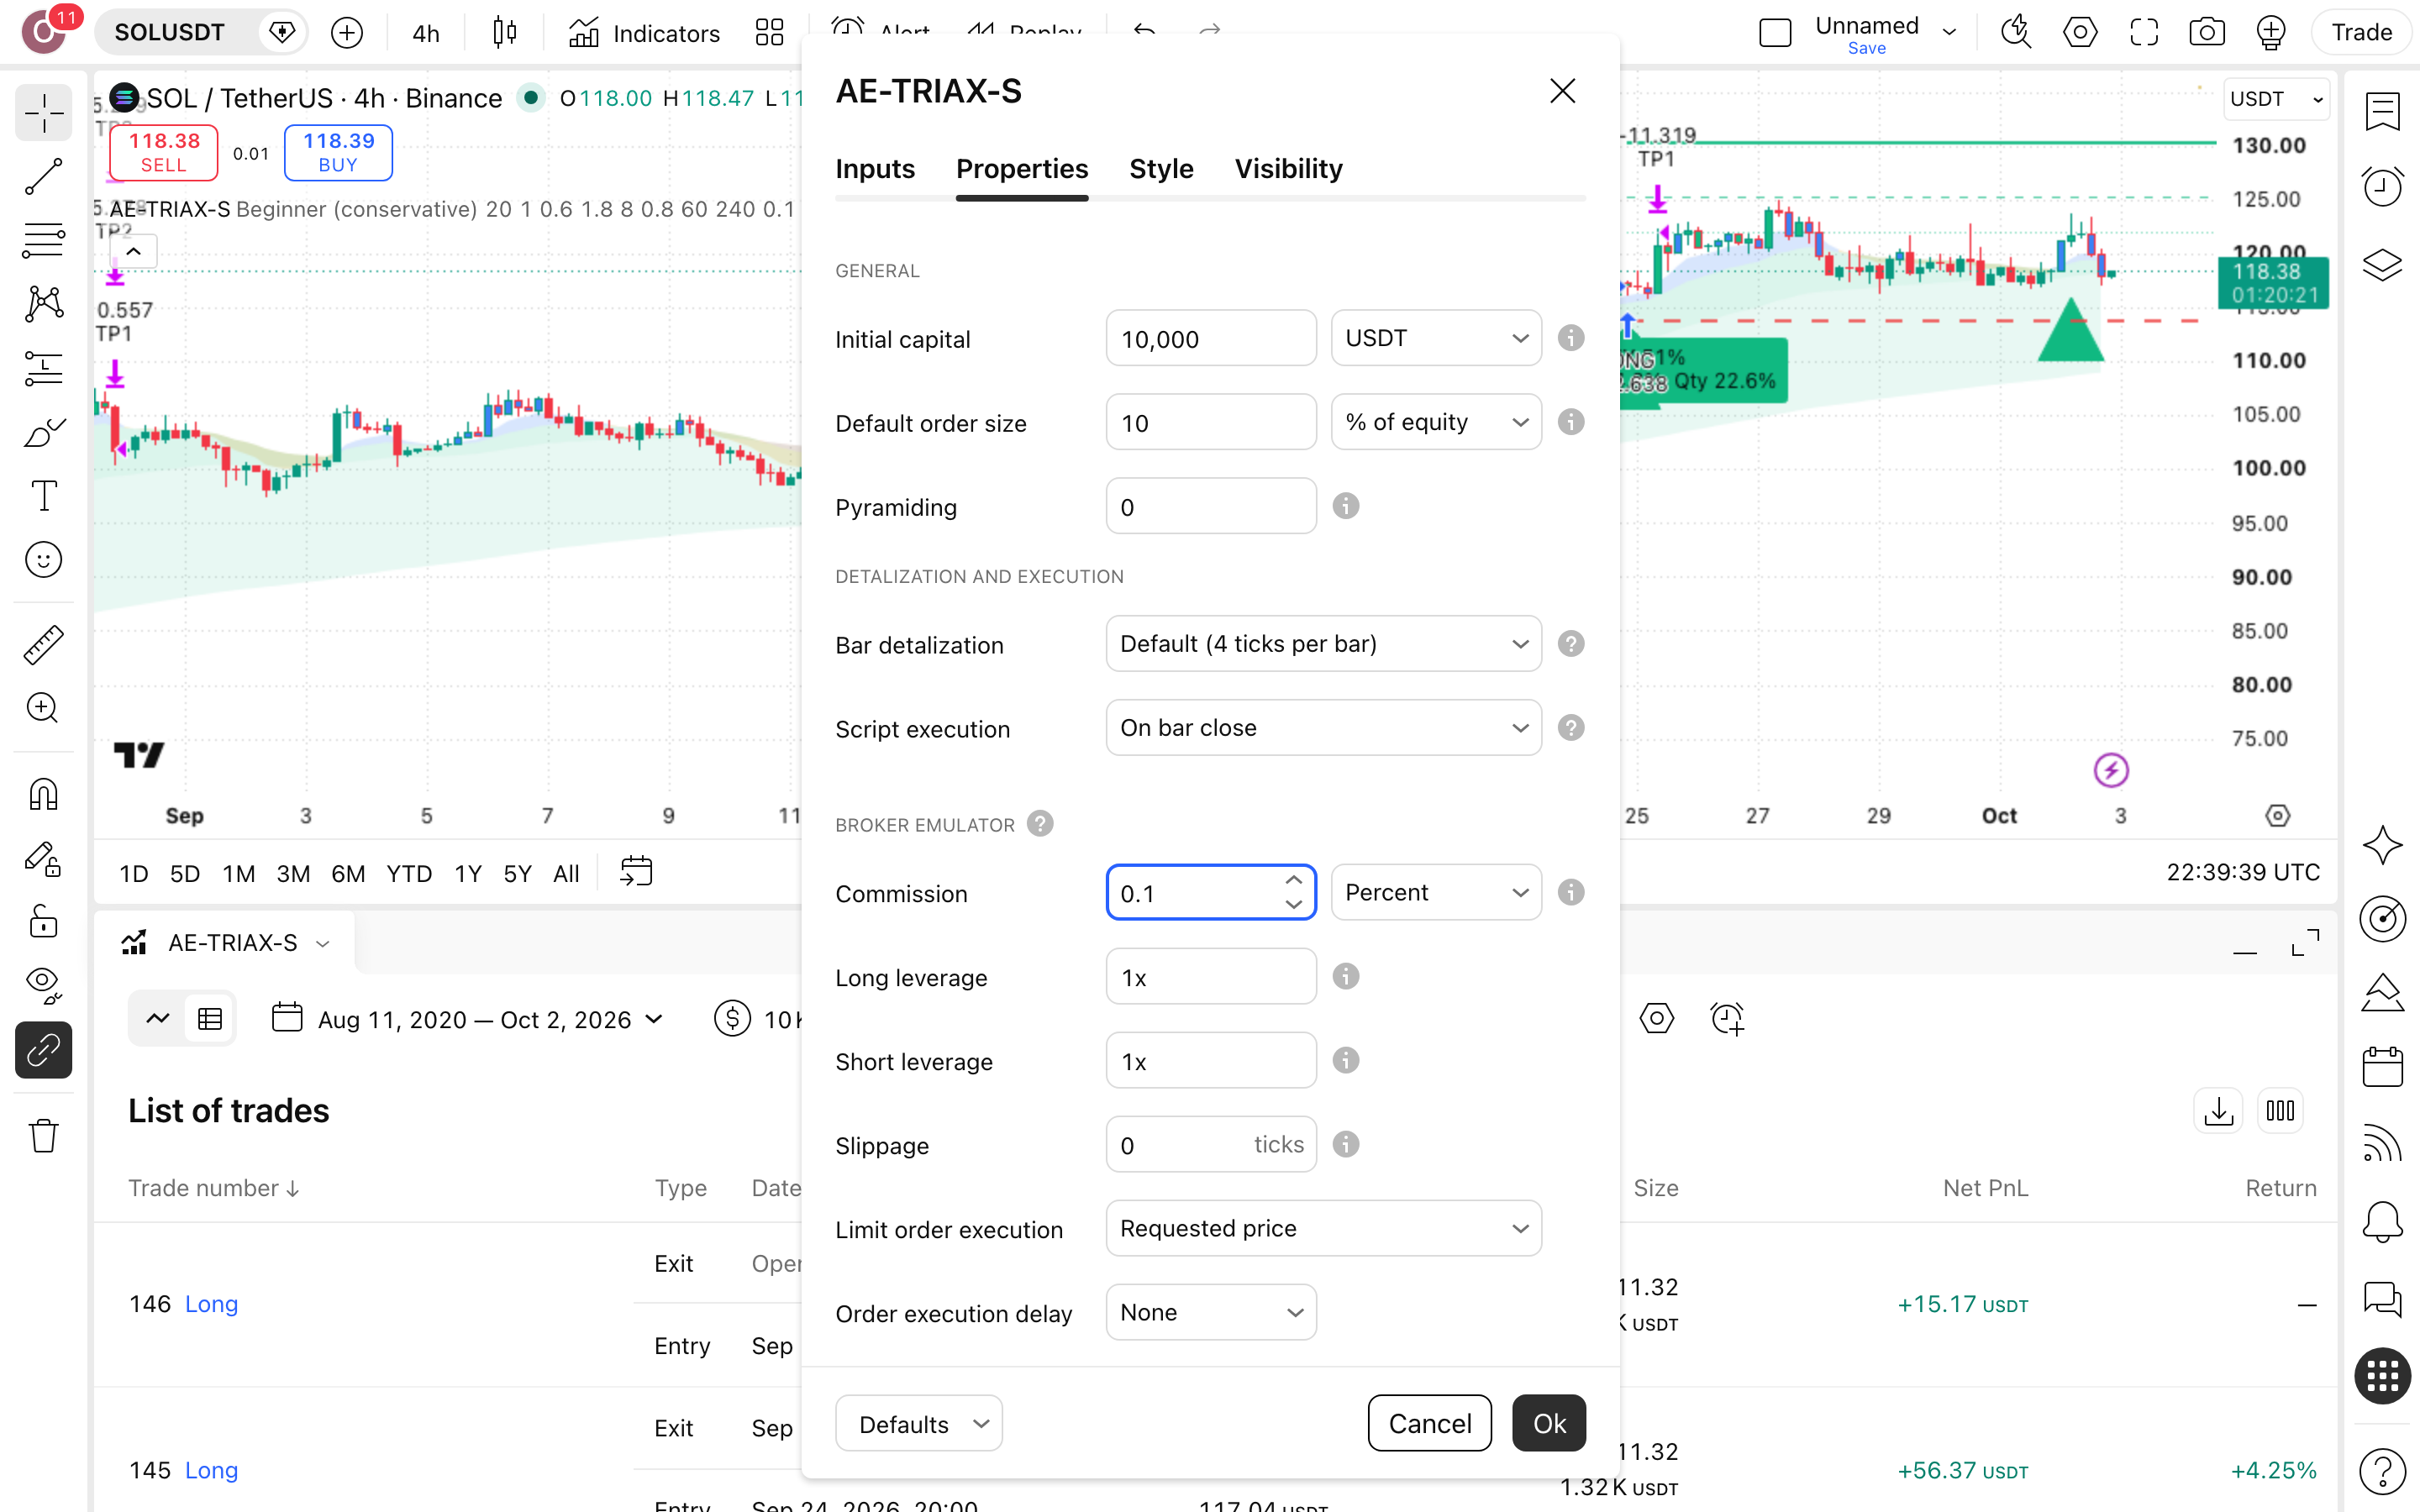Open the Fibonacci retracement tools
The height and width of the screenshot is (1512, 2420).
pos(43,240)
